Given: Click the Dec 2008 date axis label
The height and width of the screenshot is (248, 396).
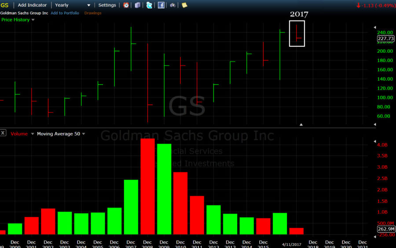Looking at the screenshot, I should point(147,244).
